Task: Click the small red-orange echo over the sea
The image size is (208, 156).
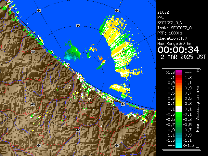Action: [x=101, y=58]
